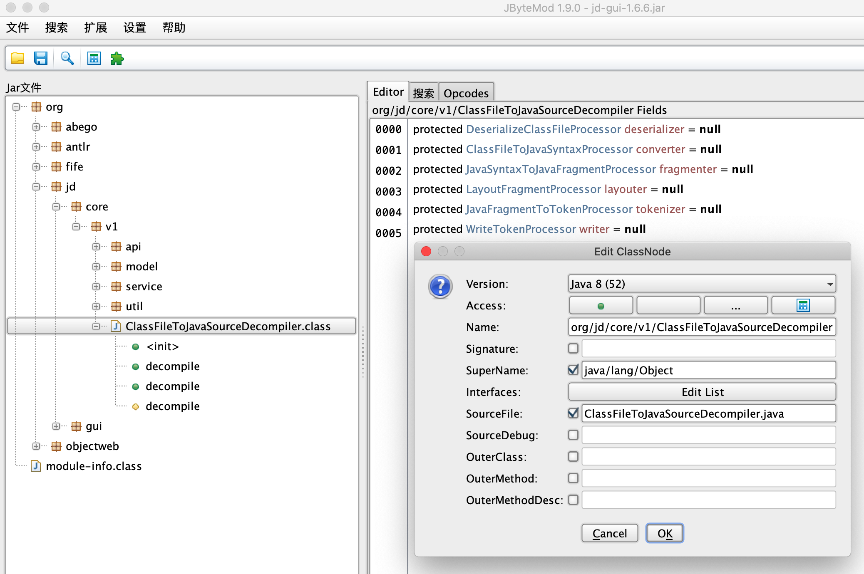Enable the Signature checkbox
This screenshot has width=864, height=574.
click(573, 349)
